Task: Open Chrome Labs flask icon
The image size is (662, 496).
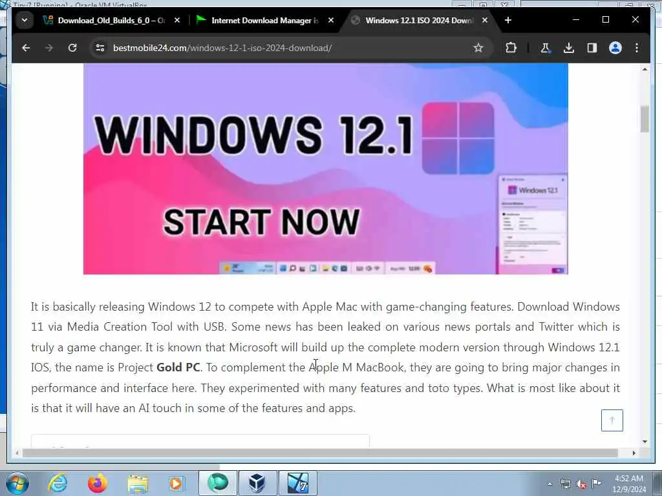Action: 545,48
